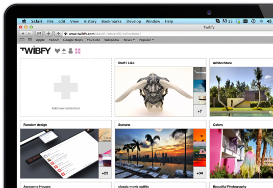Click the Sunsets infinity pool image

(x=154, y=153)
